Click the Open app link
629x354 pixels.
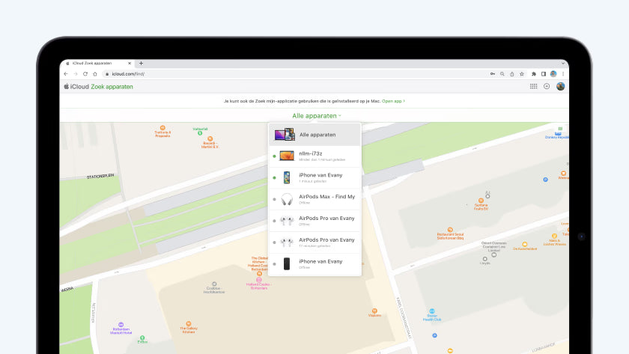pos(393,100)
